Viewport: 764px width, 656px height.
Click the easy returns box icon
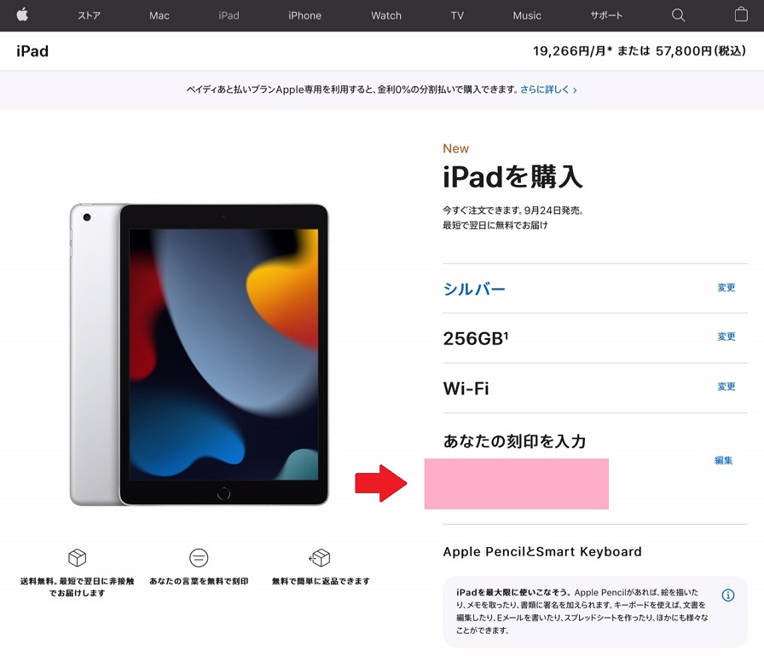pyautogui.click(x=320, y=558)
